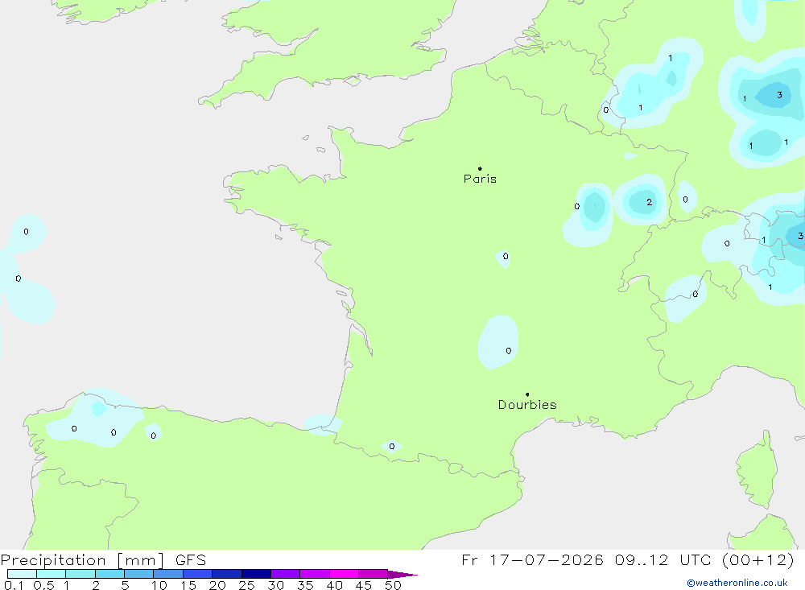Image resolution: width=805 pixels, height=590 pixels.
Task: Click the legend value '10'
Action: click(x=159, y=585)
